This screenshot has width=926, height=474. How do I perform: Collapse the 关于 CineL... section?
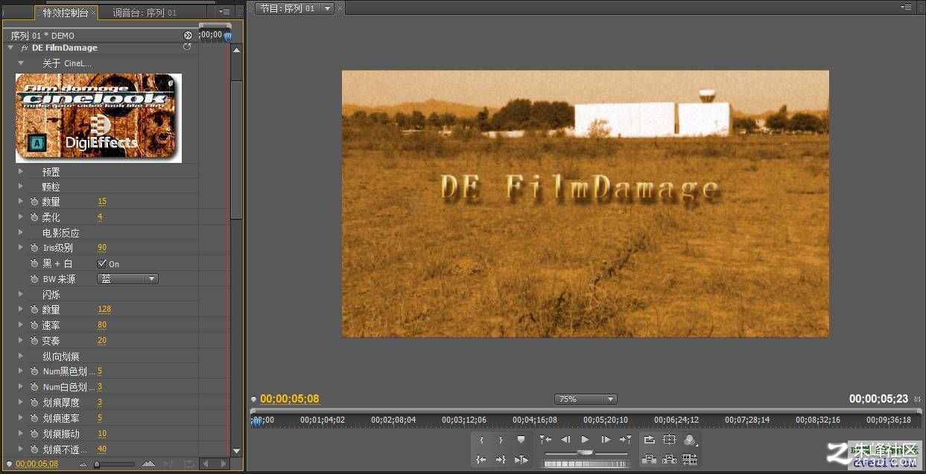pos(21,63)
